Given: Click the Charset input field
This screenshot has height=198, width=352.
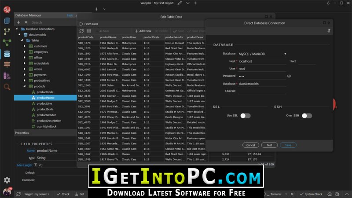Looking at the screenshot, I should (x=262, y=91).
